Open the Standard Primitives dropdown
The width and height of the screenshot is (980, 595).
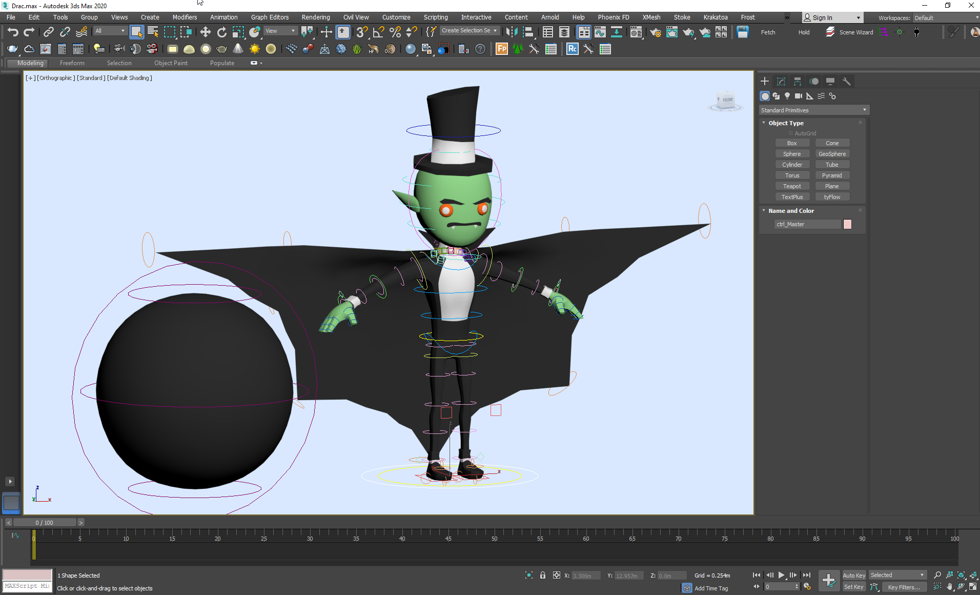(813, 110)
